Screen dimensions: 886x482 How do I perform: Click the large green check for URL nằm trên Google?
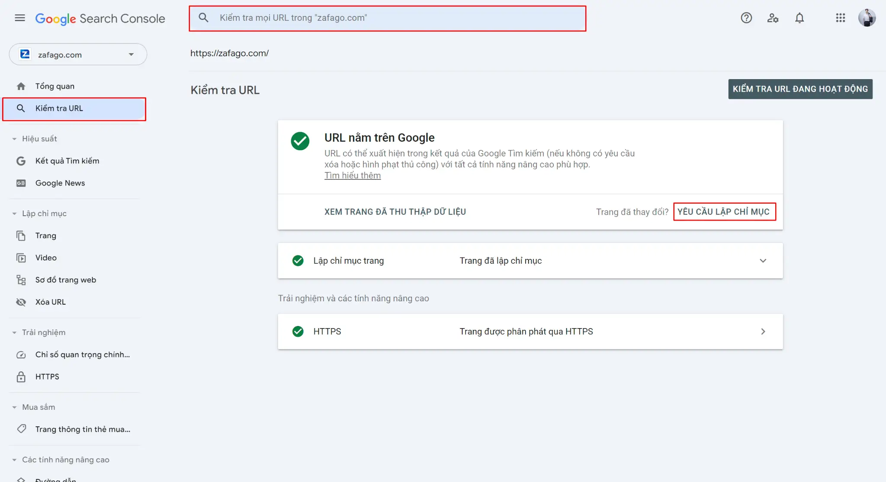(x=300, y=141)
